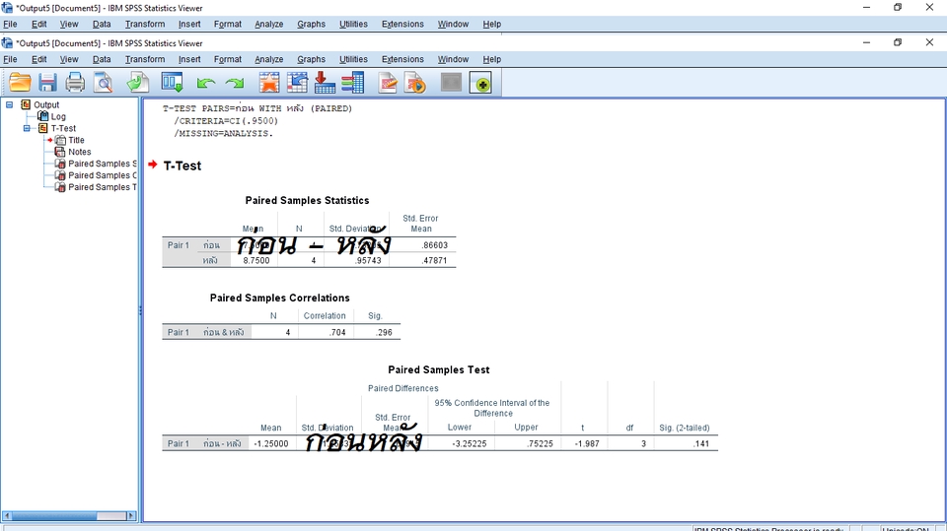
Task: Click the green plus Designate Window icon
Action: tap(480, 84)
